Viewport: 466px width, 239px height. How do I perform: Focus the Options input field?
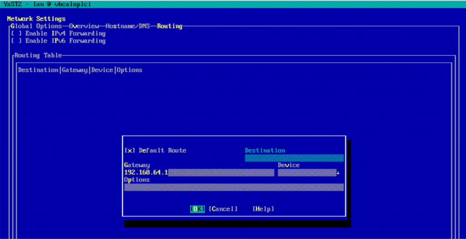click(234, 187)
